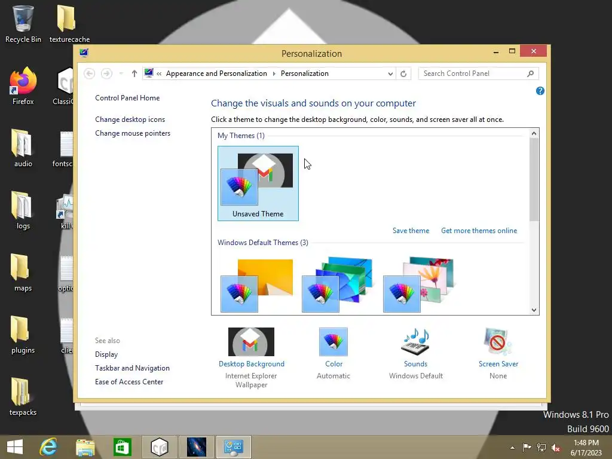Open Change mouse pointers link
Viewport: 612px width, 459px height.
[x=133, y=133]
